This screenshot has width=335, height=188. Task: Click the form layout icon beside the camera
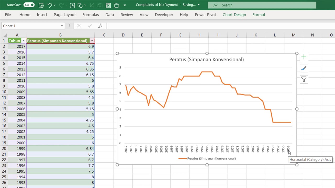pyautogui.click(x=108, y=5)
